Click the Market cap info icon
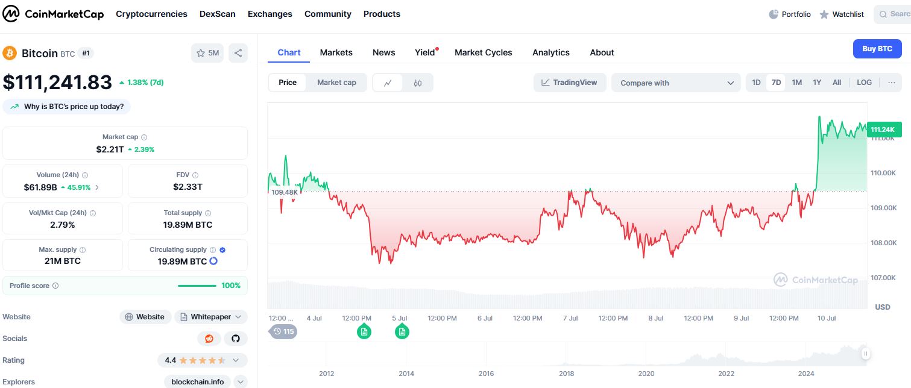This screenshot has width=911, height=388. coord(144,137)
